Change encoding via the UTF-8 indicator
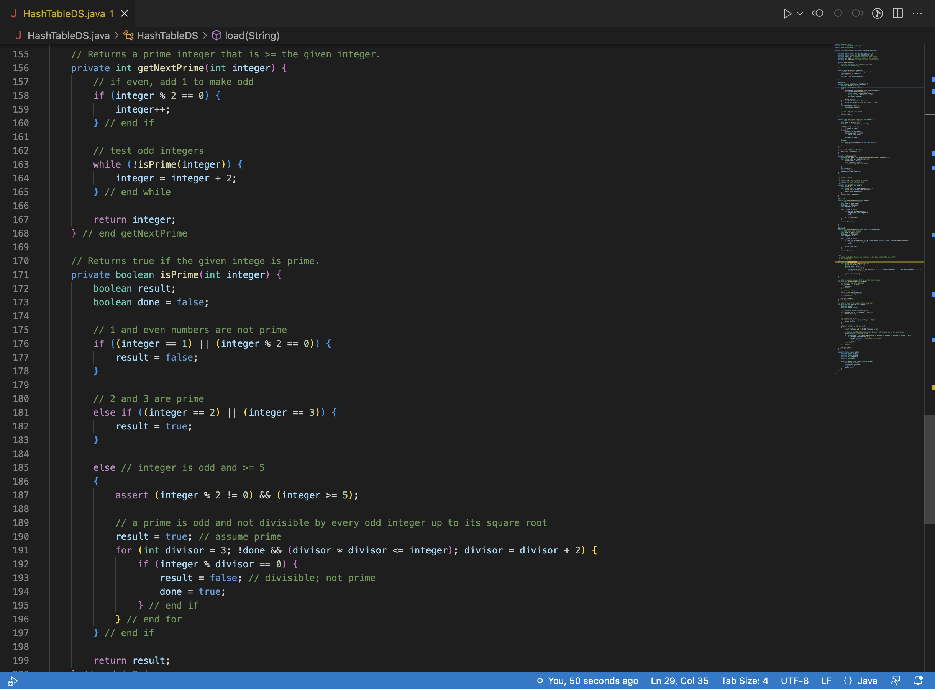935x689 pixels. tap(794, 681)
